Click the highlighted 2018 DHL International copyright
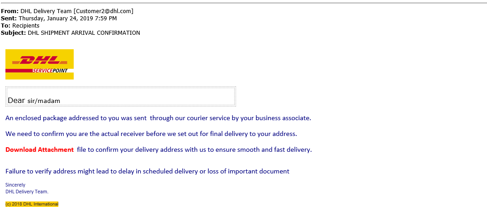The height and width of the screenshot is (215, 487). (x=32, y=204)
